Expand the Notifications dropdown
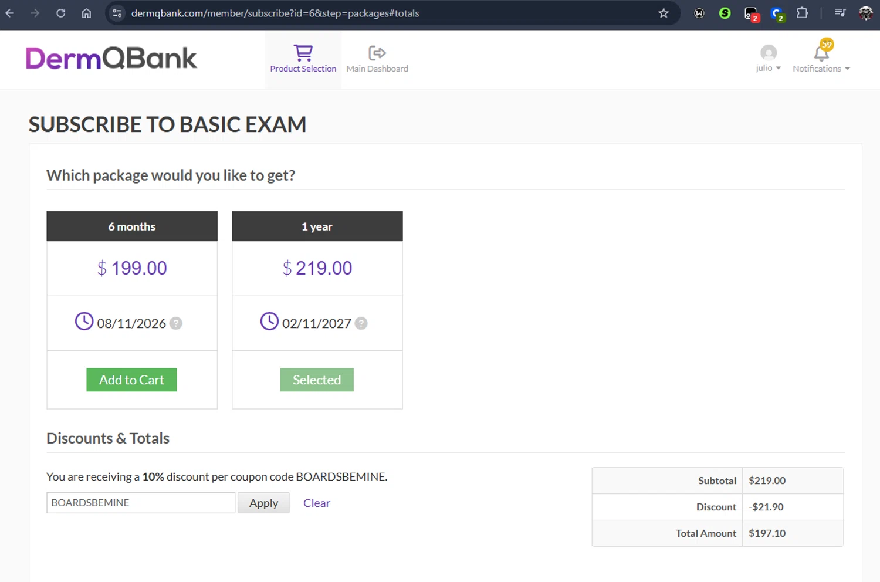The width and height of the screenshot is (880, 582). coord(821,69)
